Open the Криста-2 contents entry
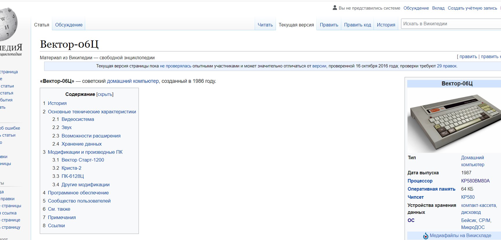The height and width of the screenshot is (240, 501). tap(71, 168)
